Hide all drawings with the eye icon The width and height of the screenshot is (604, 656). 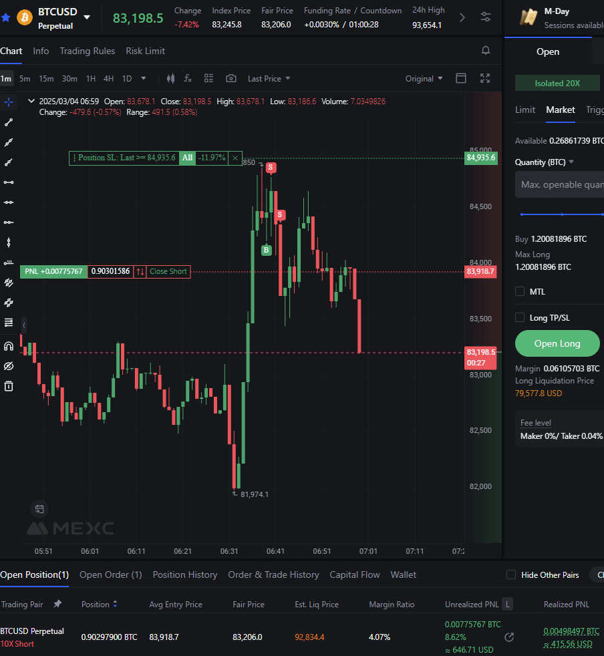point(9,366)
